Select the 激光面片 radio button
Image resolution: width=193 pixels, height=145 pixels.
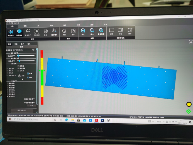[x=8, y=68]
